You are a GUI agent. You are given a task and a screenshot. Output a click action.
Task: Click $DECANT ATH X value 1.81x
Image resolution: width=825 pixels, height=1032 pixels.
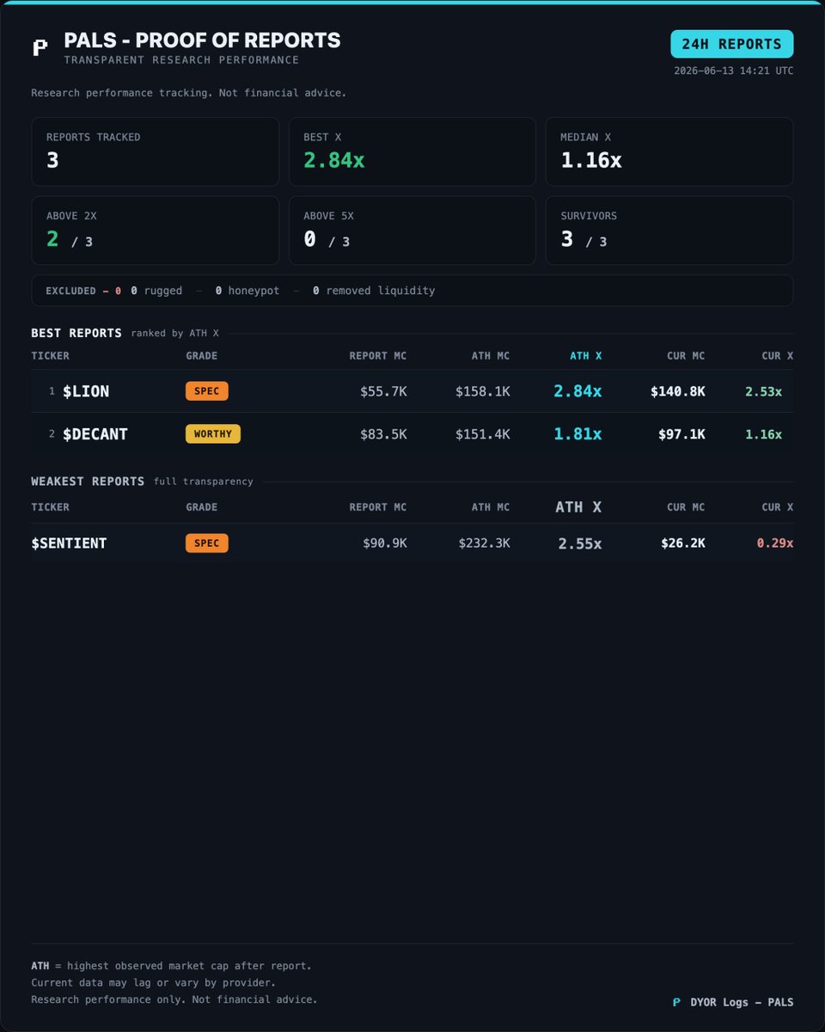coord(577,434)
